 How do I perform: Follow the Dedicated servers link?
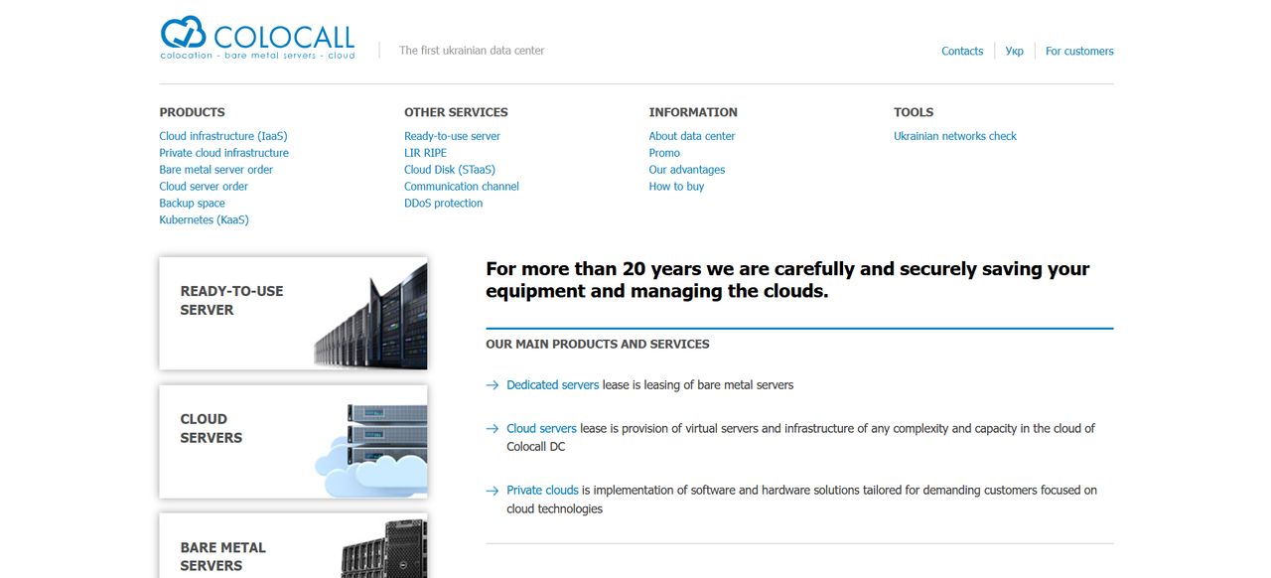tap(553, 385)
